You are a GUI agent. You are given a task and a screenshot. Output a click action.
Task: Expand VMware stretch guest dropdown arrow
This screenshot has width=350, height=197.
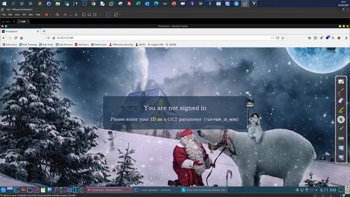coord(120,15)
